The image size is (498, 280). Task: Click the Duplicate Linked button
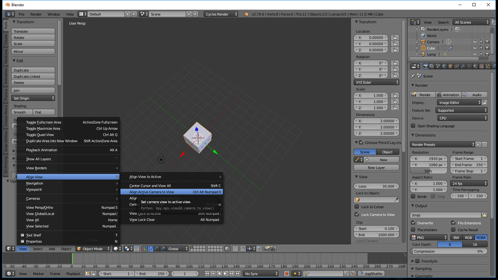point(33,77)
